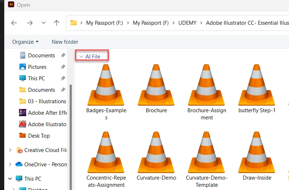Go forward using the forward arrow
289x190 pixels.
(29, 23)
